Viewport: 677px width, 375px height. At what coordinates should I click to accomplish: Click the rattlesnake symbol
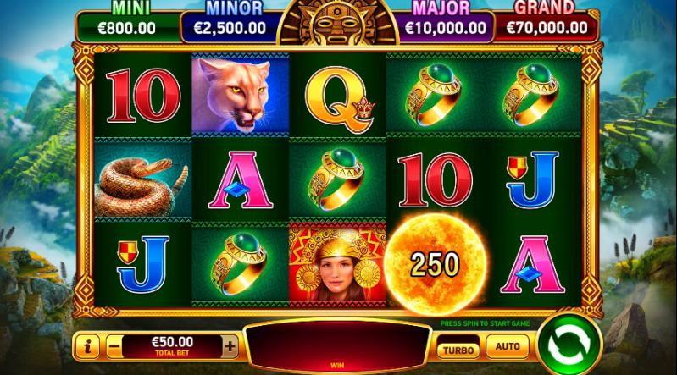pyautogui.click(x=142, y=181)
